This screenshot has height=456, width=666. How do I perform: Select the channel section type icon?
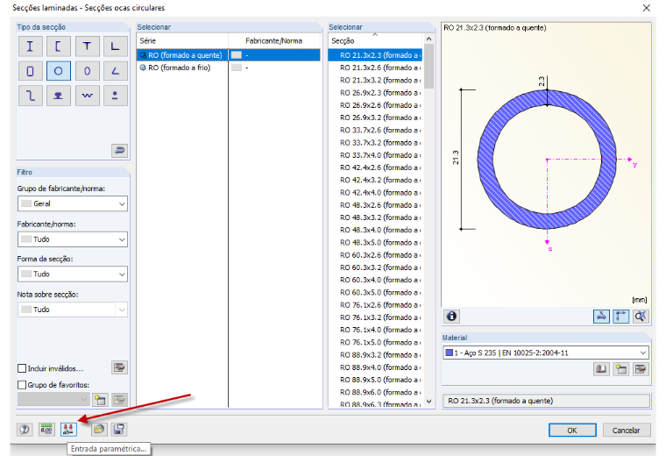tap(58, 46)
